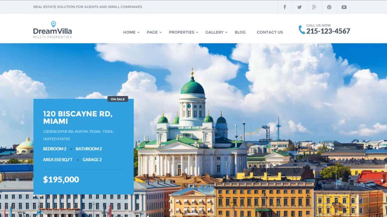The width and height of the screenshot is (387, 217).
Task: Click the Call Us Now label
Action: [x=318, y=25]
